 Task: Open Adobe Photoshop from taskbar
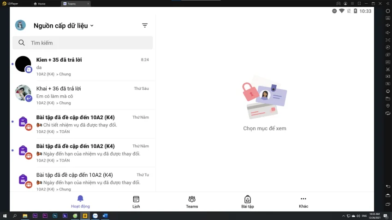(x=55, y=216)
